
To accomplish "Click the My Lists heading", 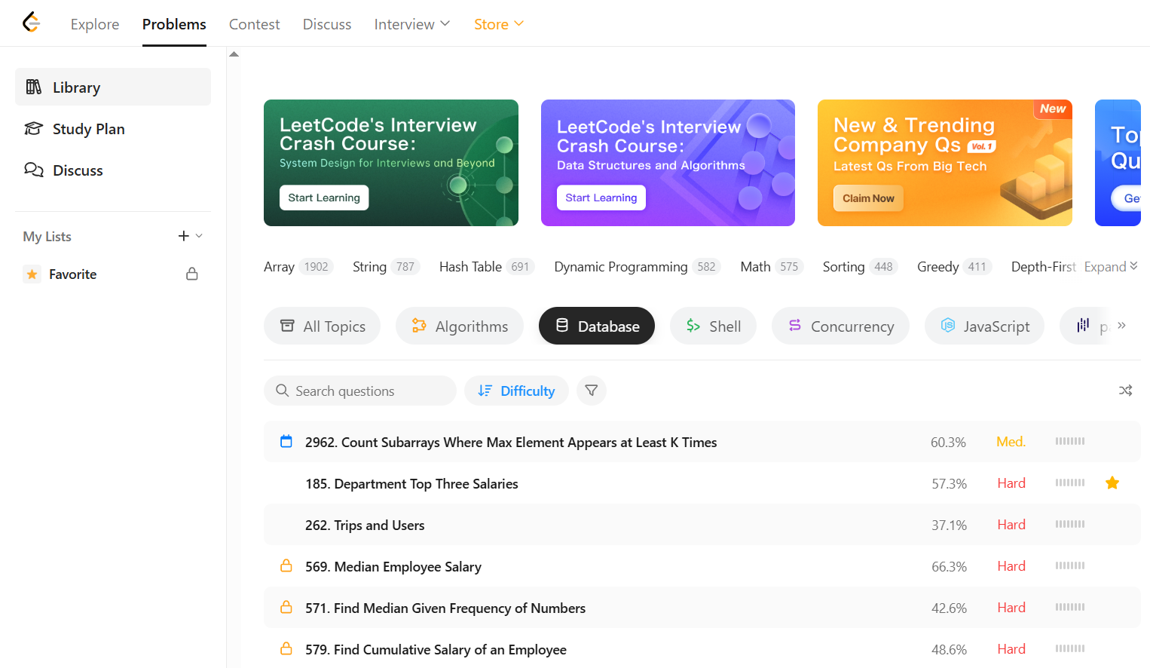I will (47, 237).
